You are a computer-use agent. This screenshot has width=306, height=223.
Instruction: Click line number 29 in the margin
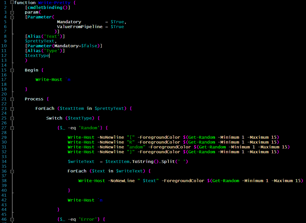tap(4, 137)
